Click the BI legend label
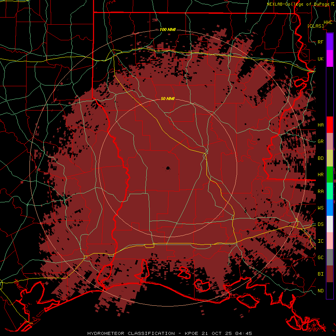Screen dimensions: 336x336 click(x=320, y=274)
